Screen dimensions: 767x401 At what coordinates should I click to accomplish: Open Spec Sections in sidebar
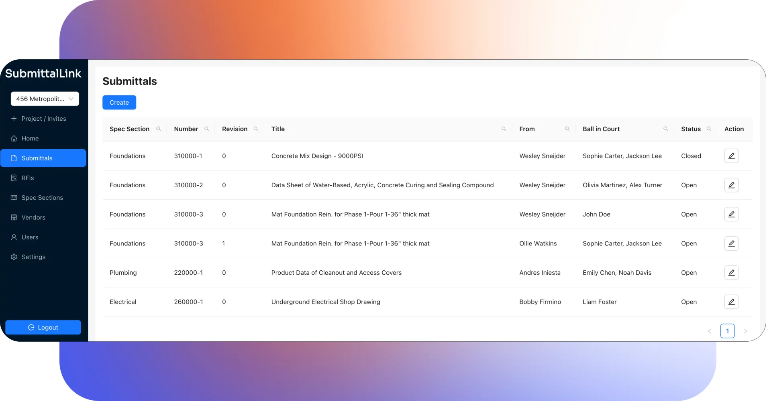pos(43,198)
